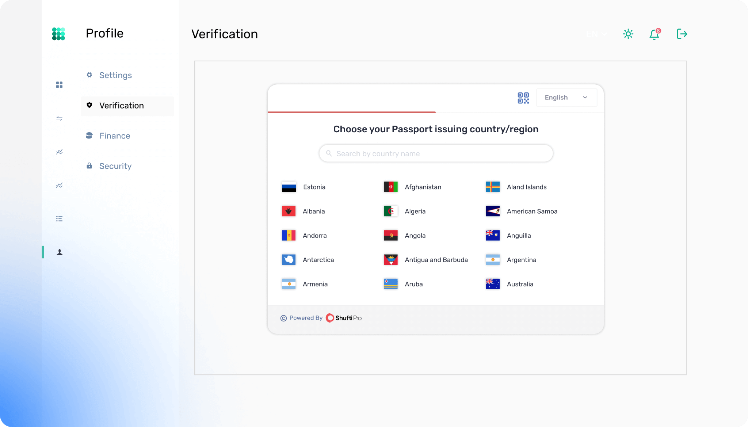Open the list sidebar icon
Image resolution: width=748 pixels, height=427 pixels.
point(59,219)
